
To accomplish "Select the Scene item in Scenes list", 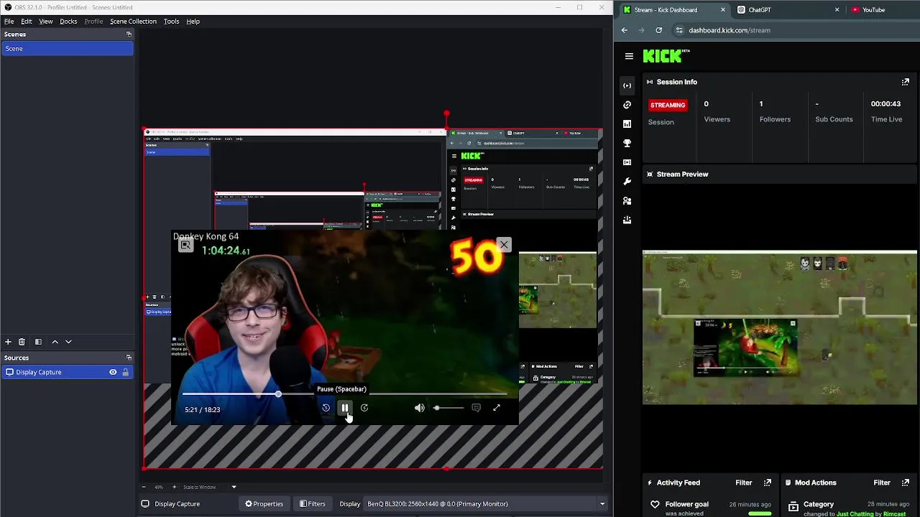I will pos(67,48).
